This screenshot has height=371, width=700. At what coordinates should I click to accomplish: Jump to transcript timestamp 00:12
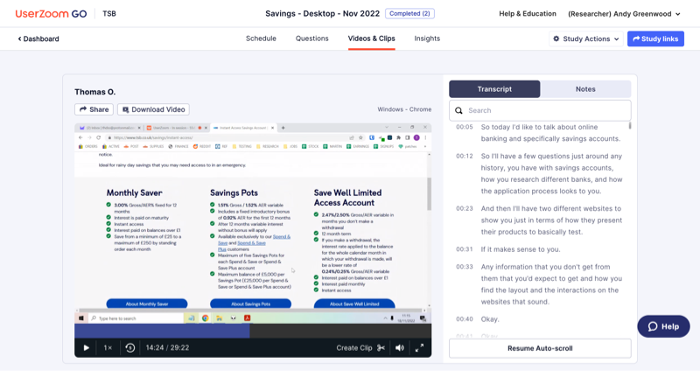click(x=465, y=157)
